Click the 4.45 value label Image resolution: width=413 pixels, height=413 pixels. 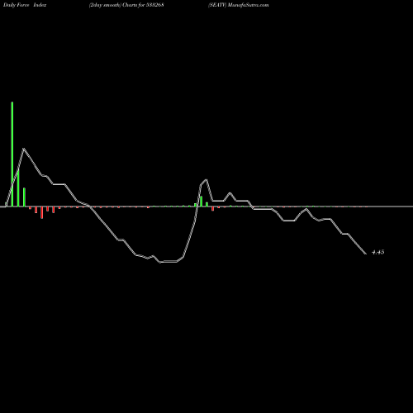point(377,252)
